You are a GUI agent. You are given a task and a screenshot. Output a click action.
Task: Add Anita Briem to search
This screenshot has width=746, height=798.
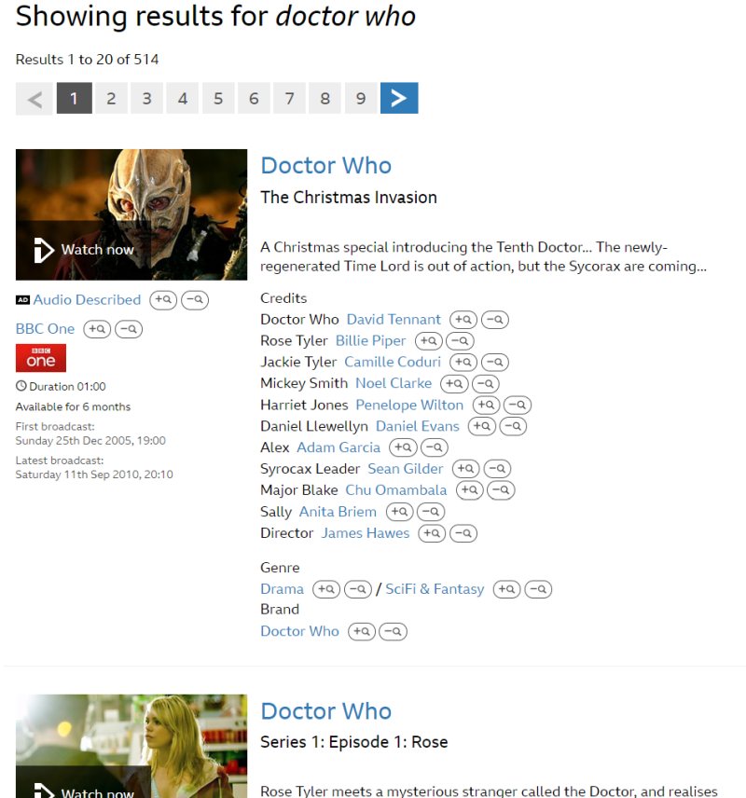(x=399, y=512)
